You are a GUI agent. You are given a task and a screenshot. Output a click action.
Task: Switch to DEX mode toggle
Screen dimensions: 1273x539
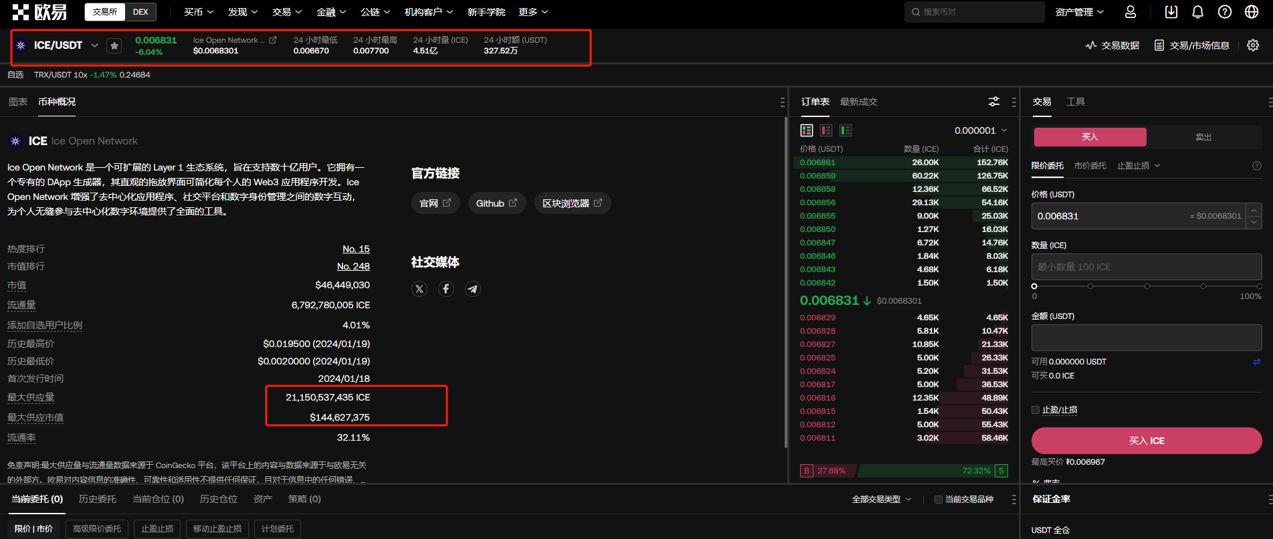pyautogui.click(x=140, y=12)
